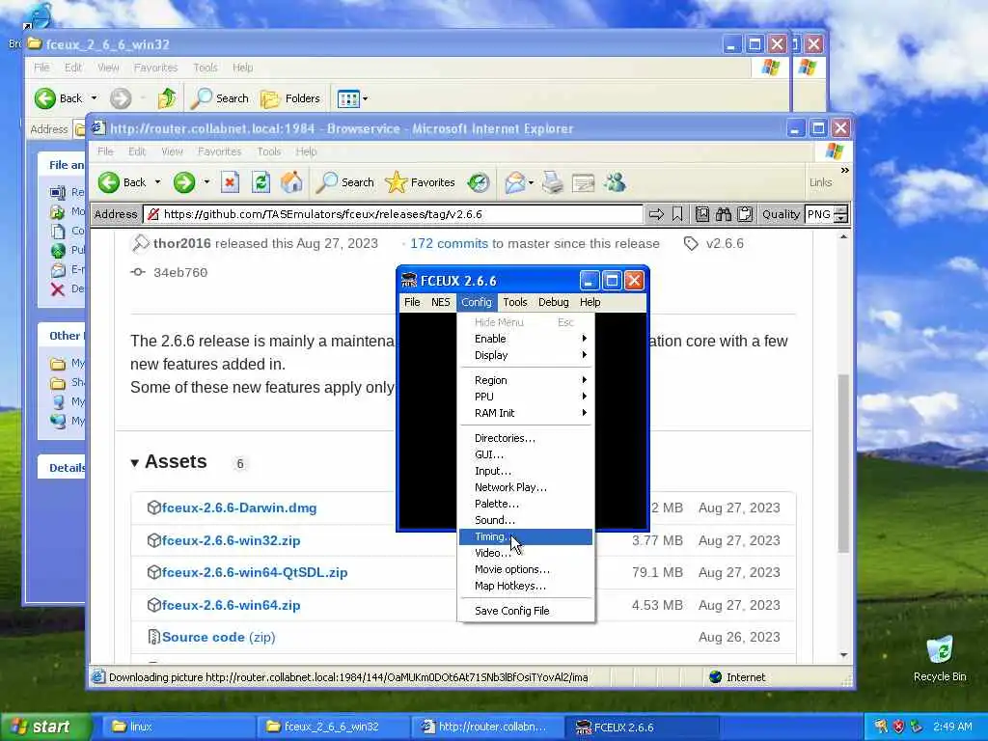
Task: Expand RAM Init submenu in Config menu
Action: pos(526,413)
